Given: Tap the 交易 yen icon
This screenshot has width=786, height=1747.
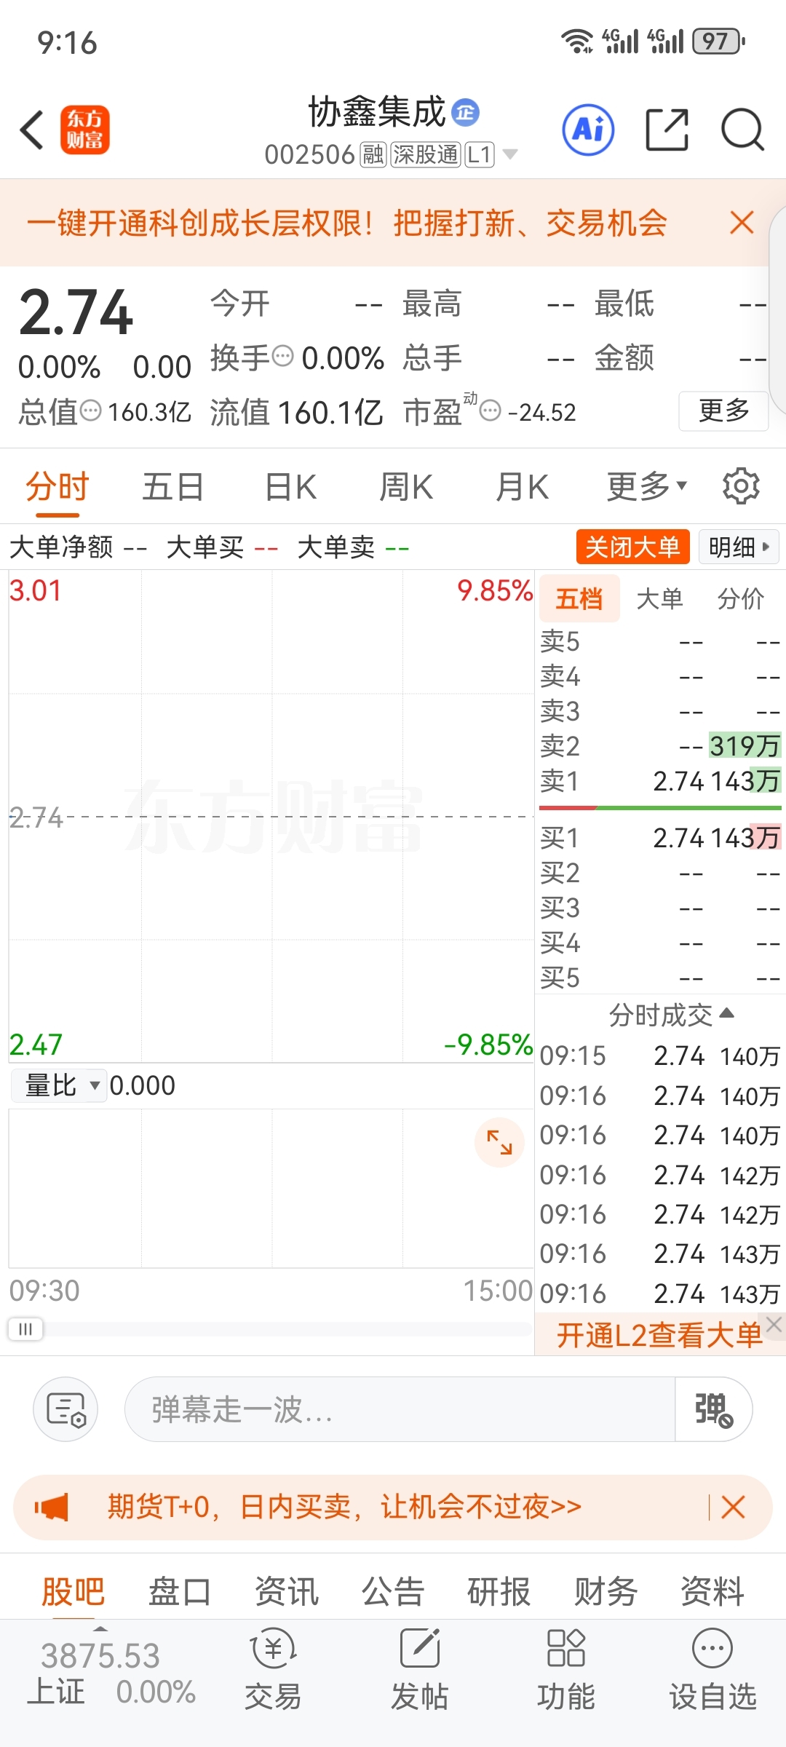Looking at the screenshot, I should 273,1649.
